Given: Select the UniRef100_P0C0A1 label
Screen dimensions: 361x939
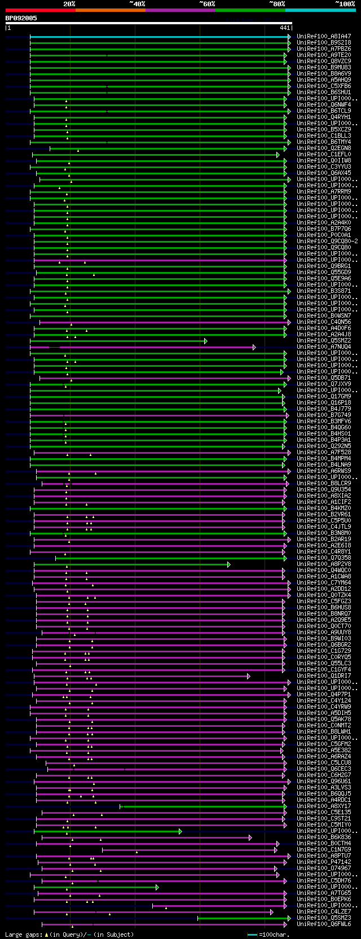Looking at the screenshot, I should (x=324, y=235).
